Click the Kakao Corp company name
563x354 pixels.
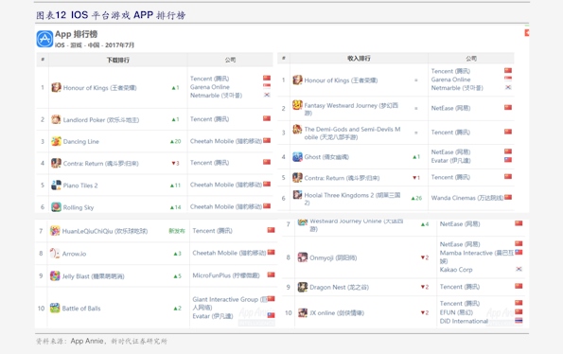pyautogui.click(x=456, y=270)
